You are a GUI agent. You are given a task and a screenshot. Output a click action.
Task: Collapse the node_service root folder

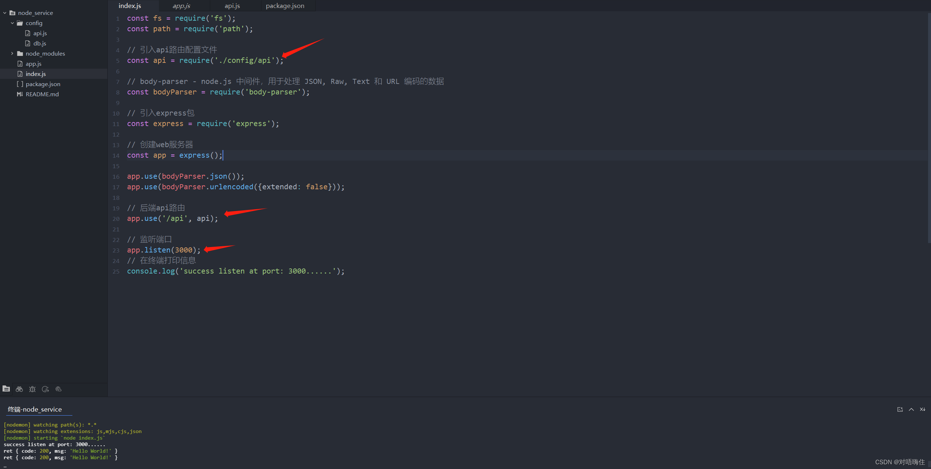(x=5, y=13)
